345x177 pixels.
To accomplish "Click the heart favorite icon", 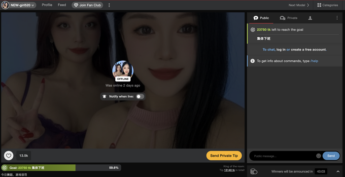I will click(8, 156).
